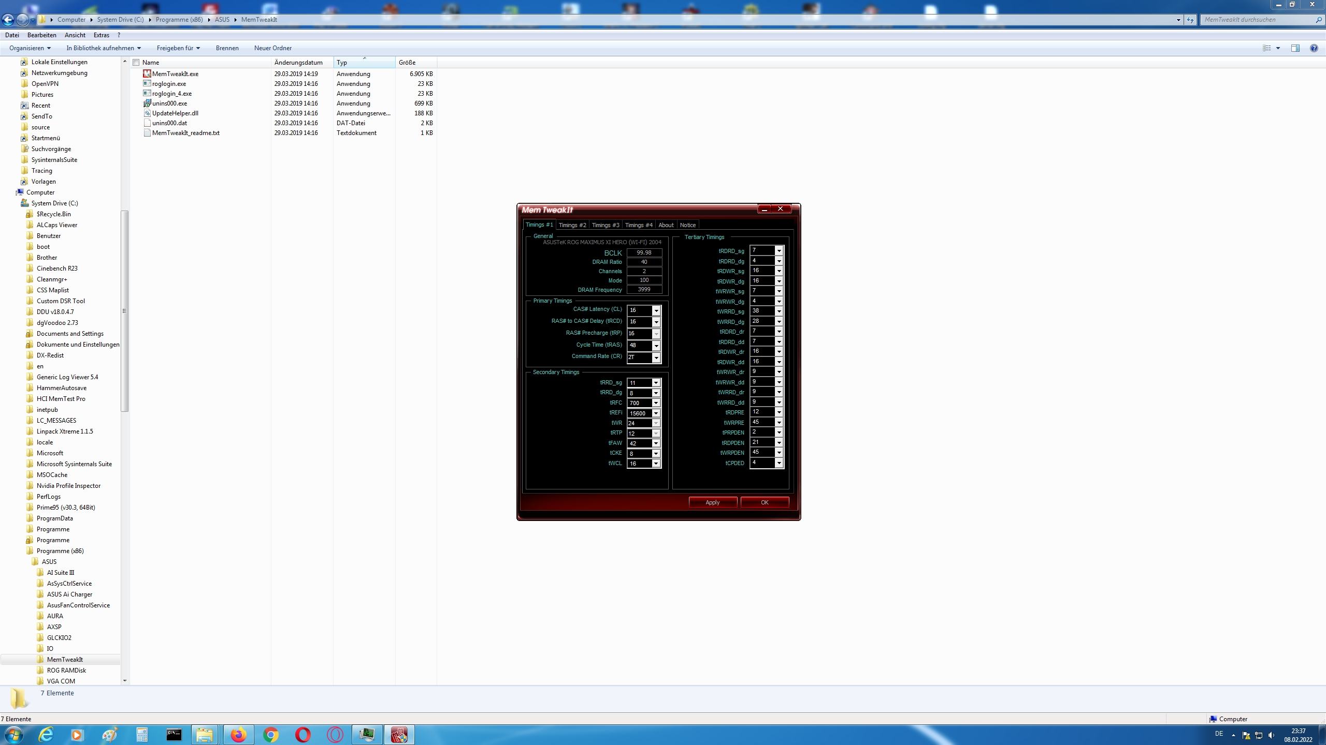Open tWRPDEN dropdown arrow
The image size is (1326, 745).
pyautogui.click(x=779, y=453)
